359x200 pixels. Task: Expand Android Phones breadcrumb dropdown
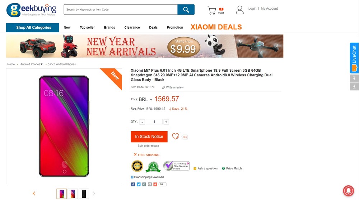[x=32, y=65]
